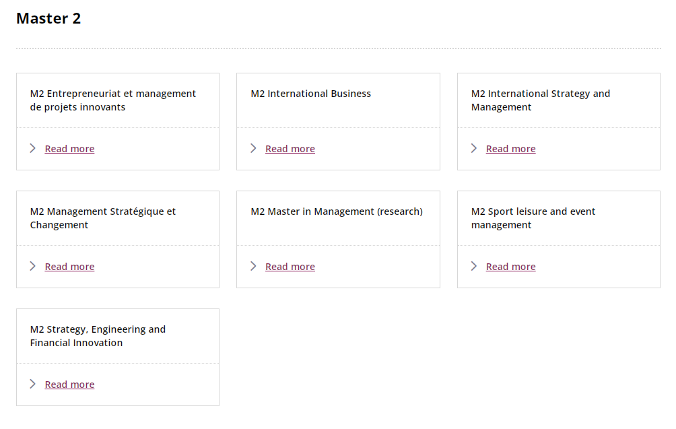Follow Read more for International Strategy and Management

pyautogui.click(x=510, y=149)
